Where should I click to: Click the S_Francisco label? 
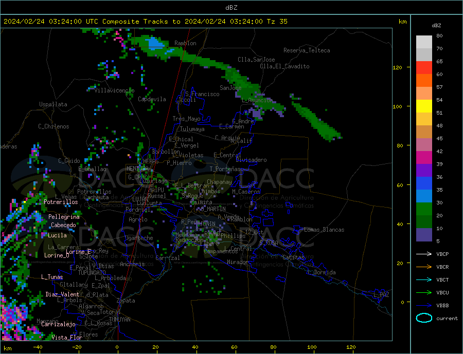202,94
